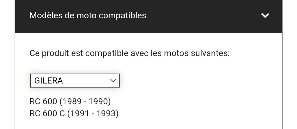
Task: Click the white chevron icon in the header
Action: [265, 16]
